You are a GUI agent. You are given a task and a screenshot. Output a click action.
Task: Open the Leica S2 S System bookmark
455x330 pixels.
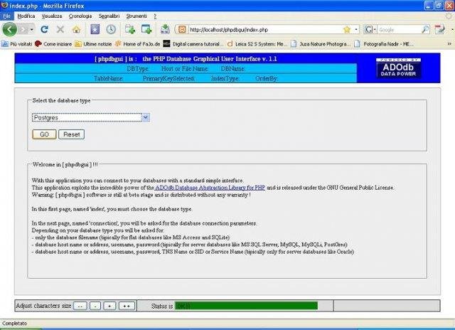[257, 44]
